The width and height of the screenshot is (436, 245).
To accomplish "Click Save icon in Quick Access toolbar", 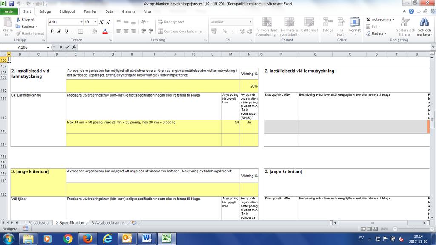I will point(11,3).
